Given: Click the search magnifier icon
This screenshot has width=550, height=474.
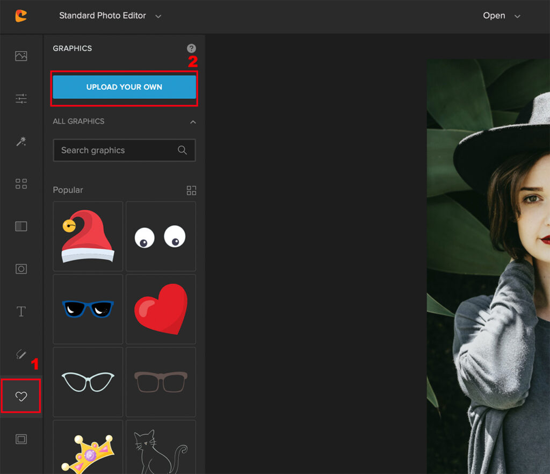Looking at the screenshot, I should click(x=182, y=150).
